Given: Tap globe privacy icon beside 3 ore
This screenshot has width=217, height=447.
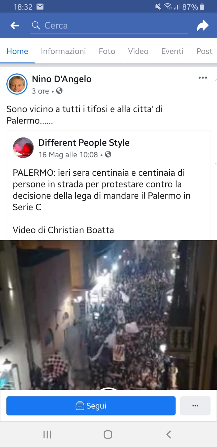Looking at the screenshot, I should click(59, 91).
